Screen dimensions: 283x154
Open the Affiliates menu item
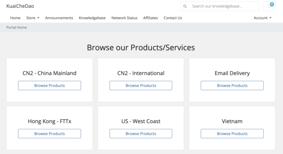click(x=150, y=18)
